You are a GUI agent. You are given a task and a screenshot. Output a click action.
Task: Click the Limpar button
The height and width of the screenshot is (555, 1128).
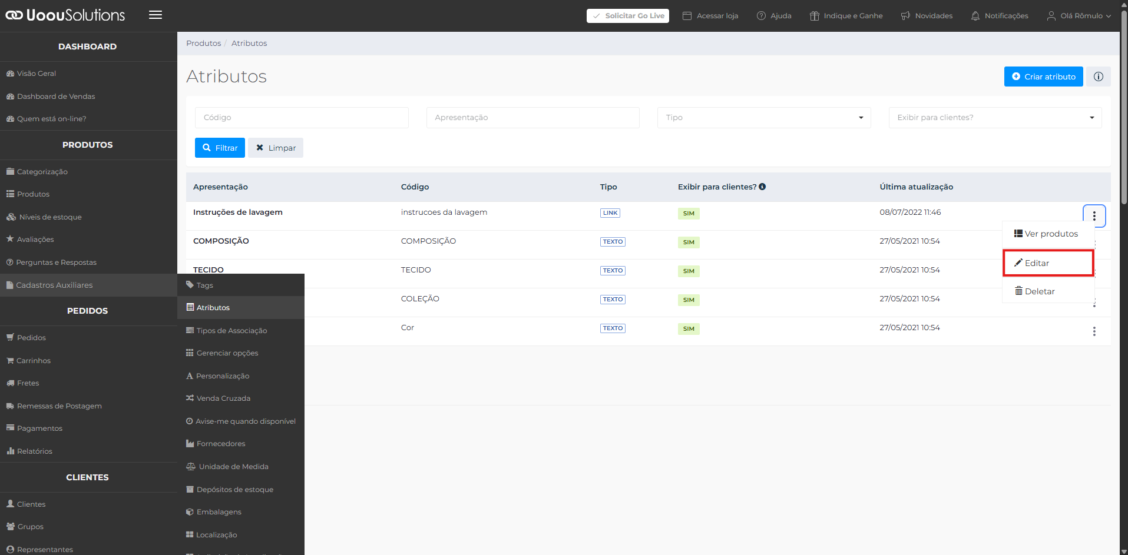click(x=276, y=148)
